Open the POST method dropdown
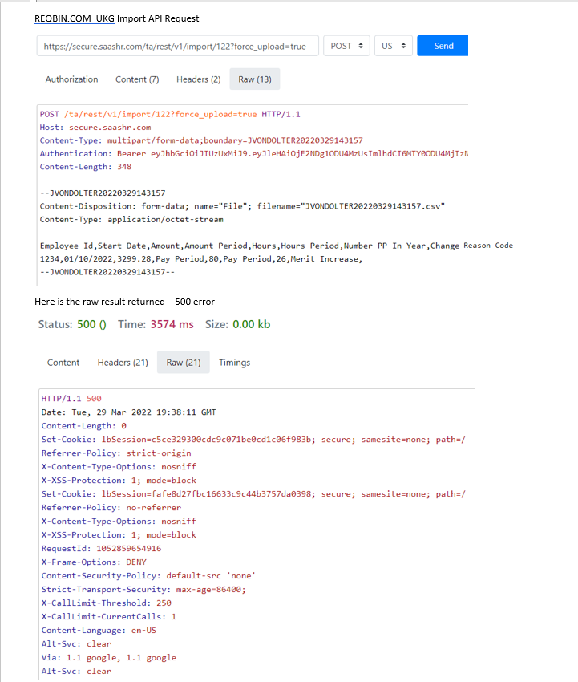Screen dimensions: 578x682 (x=346, y=46)
